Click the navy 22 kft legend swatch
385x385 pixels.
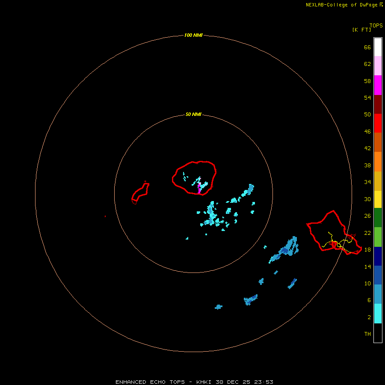(378, 256)
